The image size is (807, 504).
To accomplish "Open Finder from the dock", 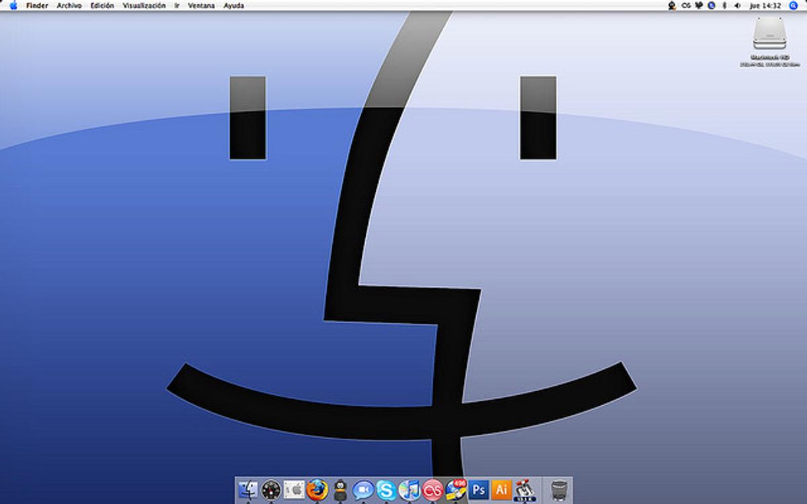I will (x=248, y=491).
